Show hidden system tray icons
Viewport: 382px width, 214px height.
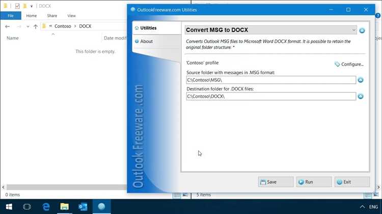[362, 207]
